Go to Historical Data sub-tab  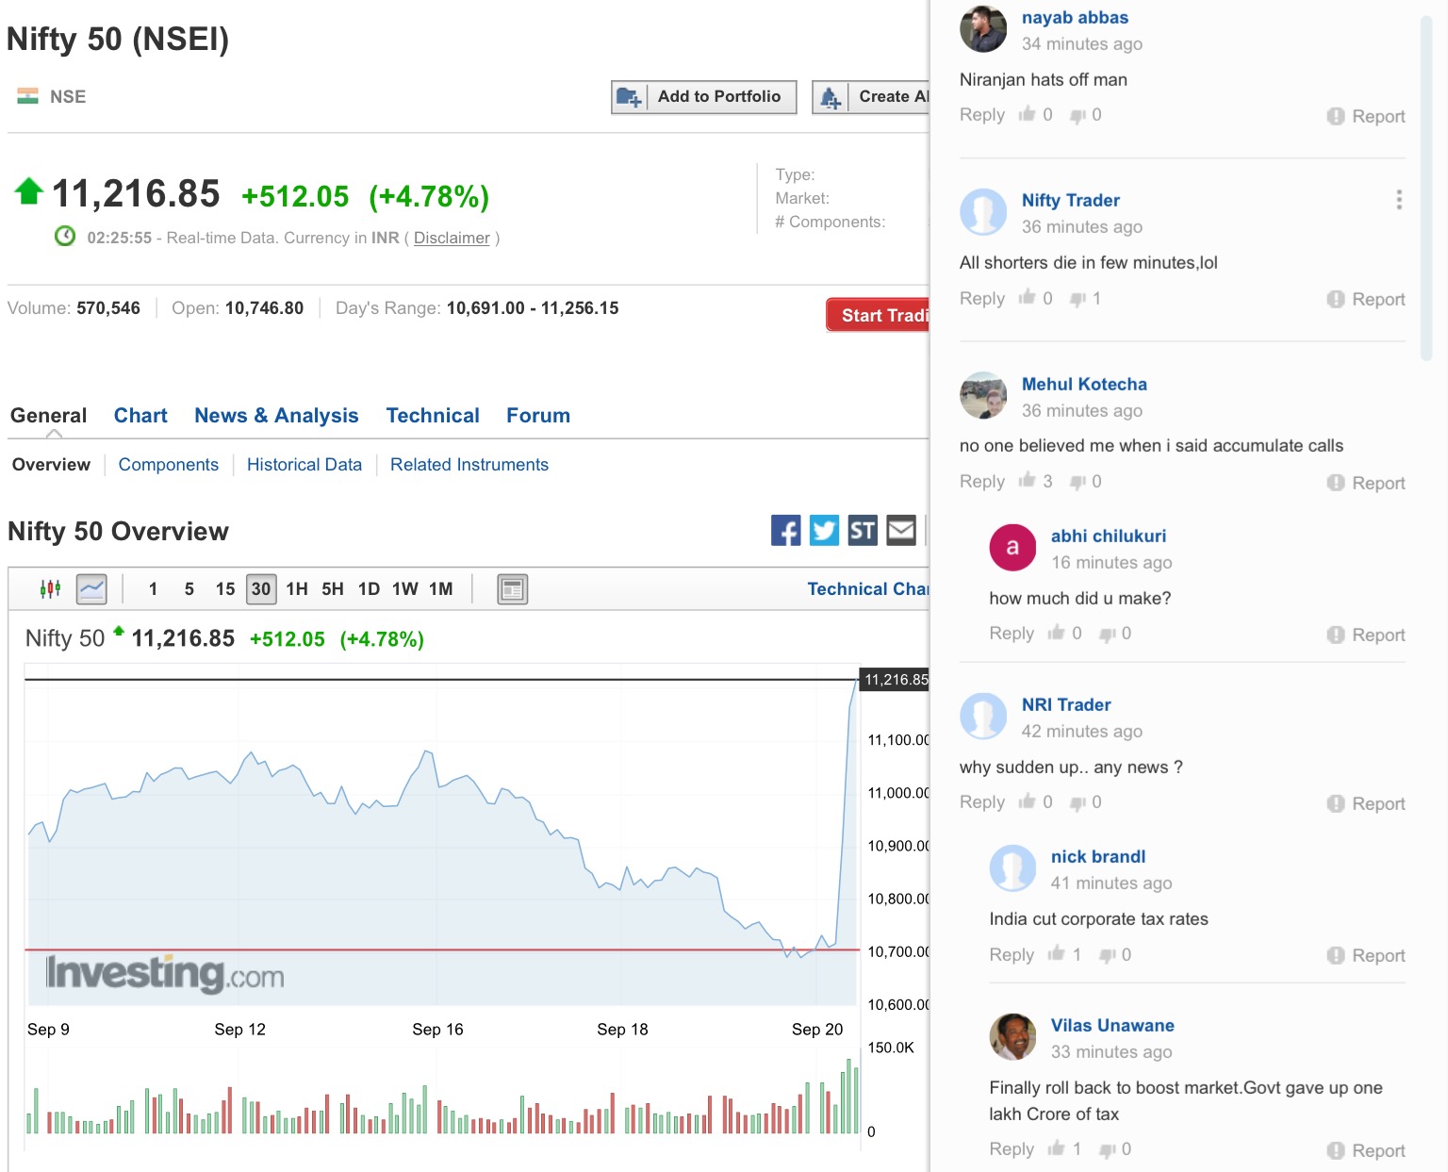[x=304, y=465]
